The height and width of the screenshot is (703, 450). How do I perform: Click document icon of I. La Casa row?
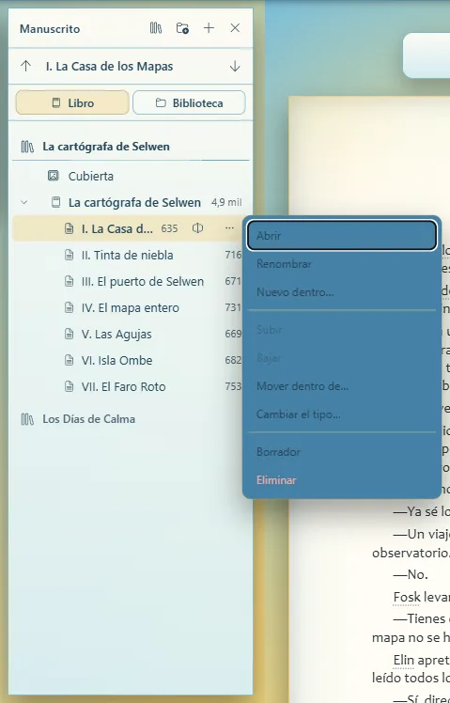coord(69,228)
